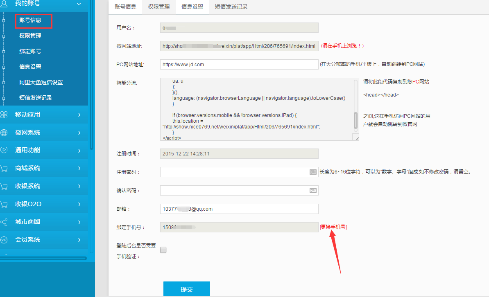489x297 pixels.
Task: Click the 移动应用 four-petal icon
Action: [x=4, y=115]
